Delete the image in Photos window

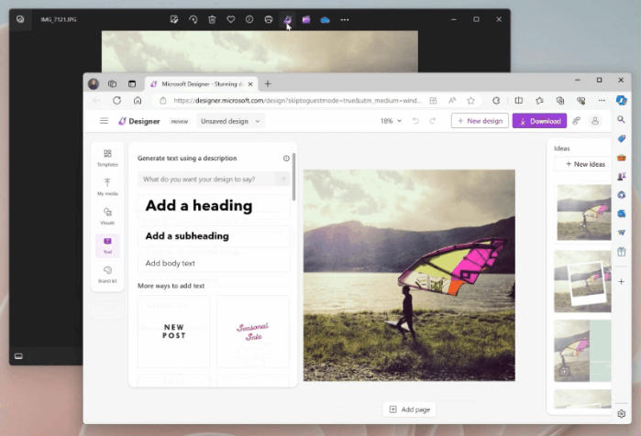(x=212, y=19)
